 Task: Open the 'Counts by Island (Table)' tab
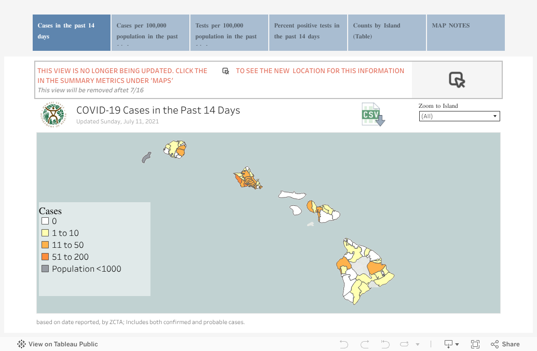387,32
